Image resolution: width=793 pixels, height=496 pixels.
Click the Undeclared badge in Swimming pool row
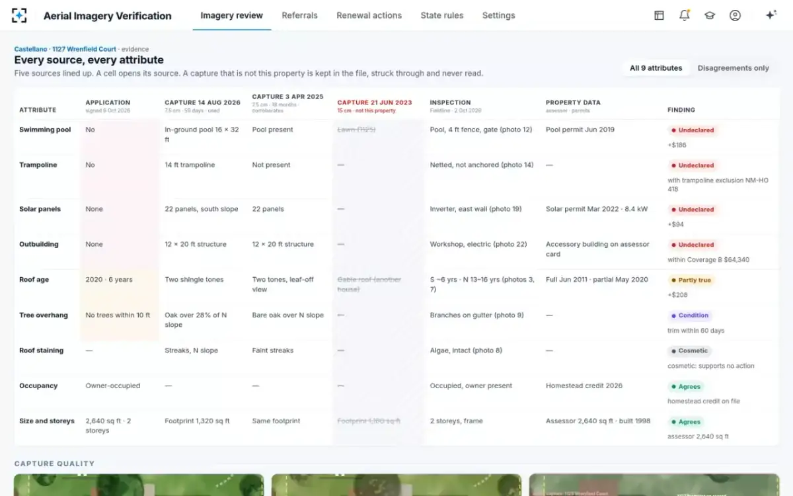[691, 130]
